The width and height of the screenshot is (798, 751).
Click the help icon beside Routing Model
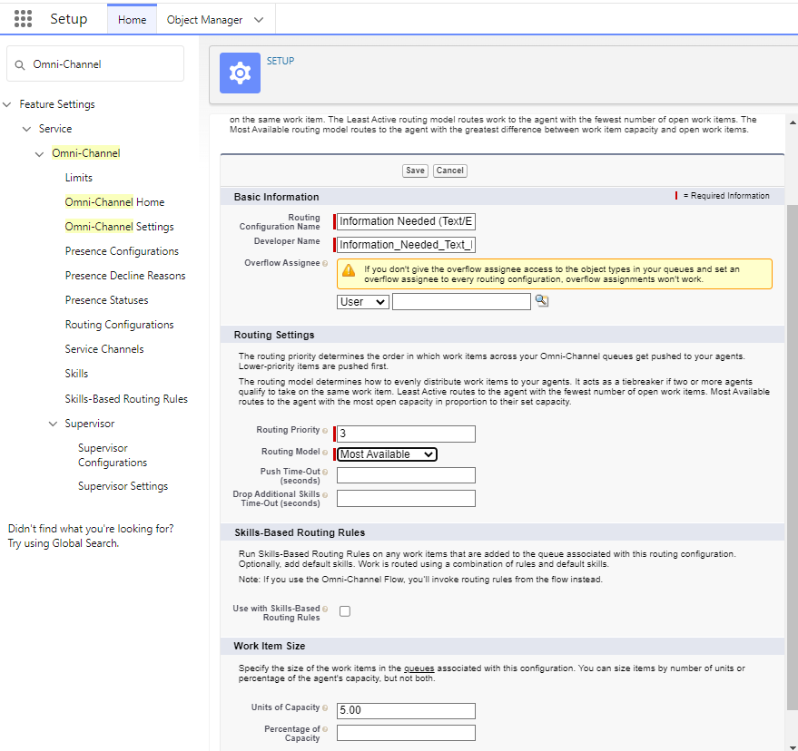point(325,452)
